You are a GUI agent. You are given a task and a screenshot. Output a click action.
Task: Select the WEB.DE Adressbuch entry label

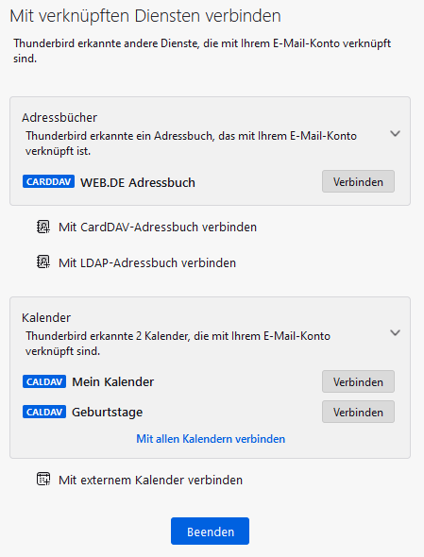click(138, 182)
